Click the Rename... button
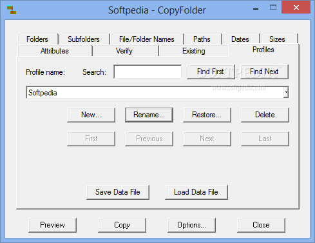 [x=149, y=115]
